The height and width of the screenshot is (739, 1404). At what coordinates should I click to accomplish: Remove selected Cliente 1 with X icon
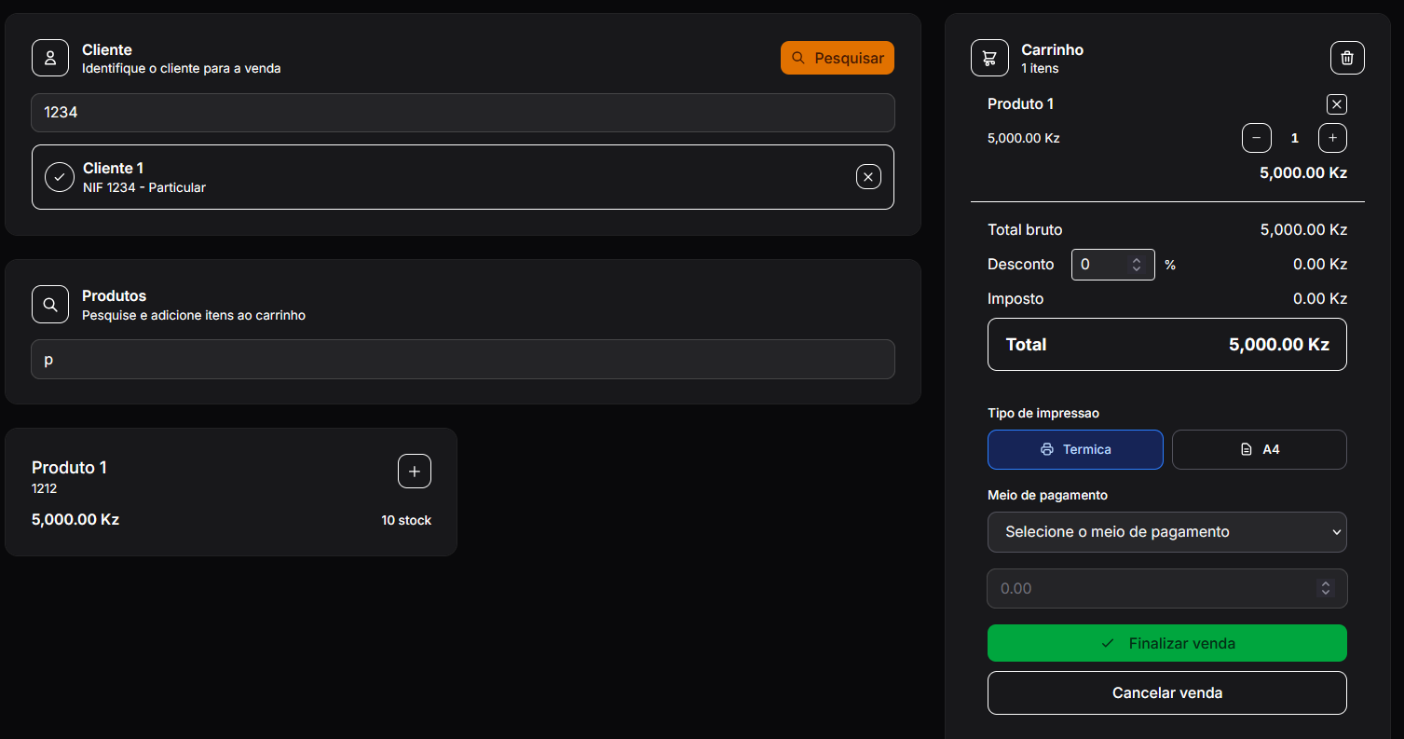[x=868, y=176]
